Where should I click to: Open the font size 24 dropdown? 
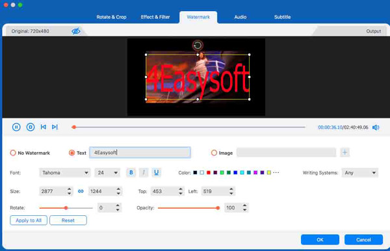click(x=107, y=172)
